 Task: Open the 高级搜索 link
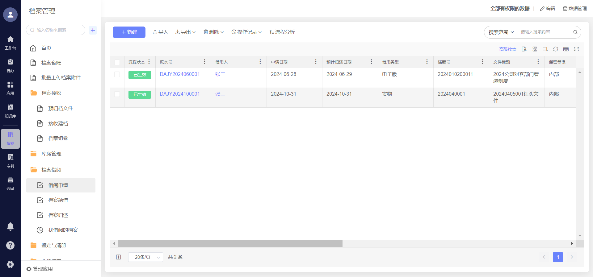(507, 49)
